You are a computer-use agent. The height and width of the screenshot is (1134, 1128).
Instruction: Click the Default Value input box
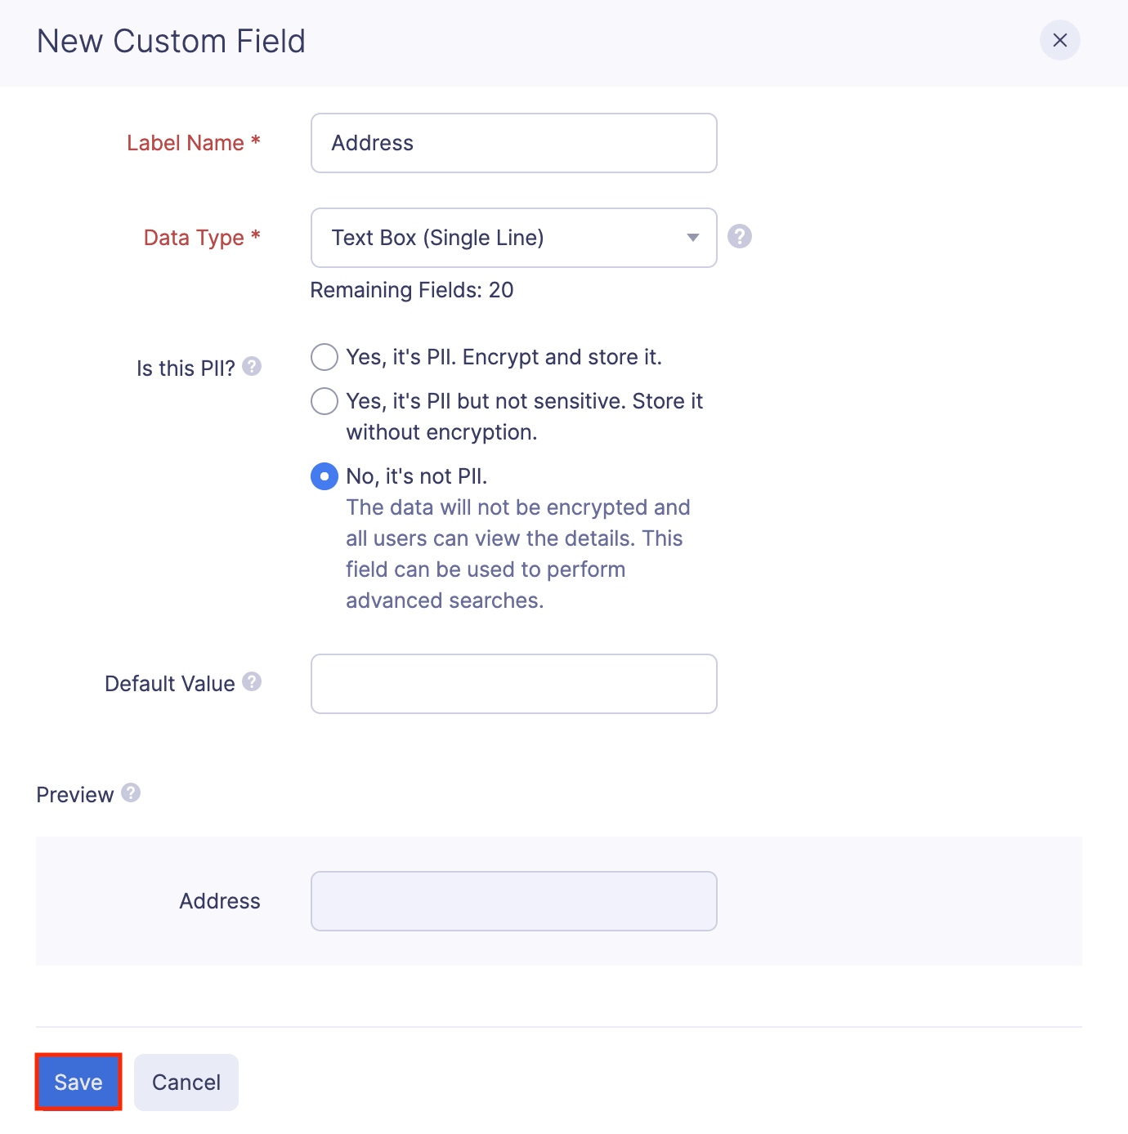click(513, 684)
